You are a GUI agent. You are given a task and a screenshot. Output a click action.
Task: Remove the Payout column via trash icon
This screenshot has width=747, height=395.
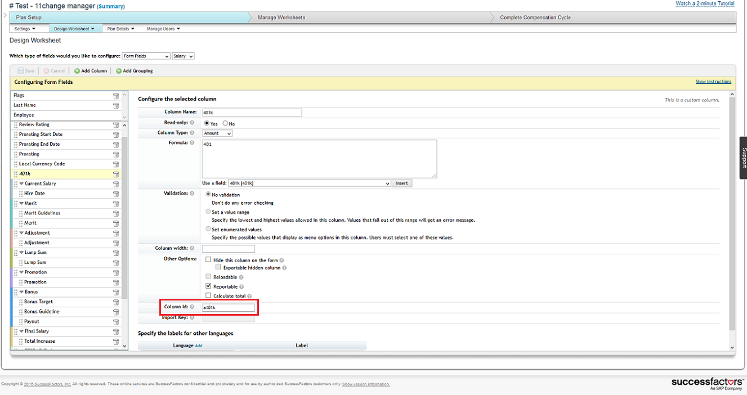[116, 322]
